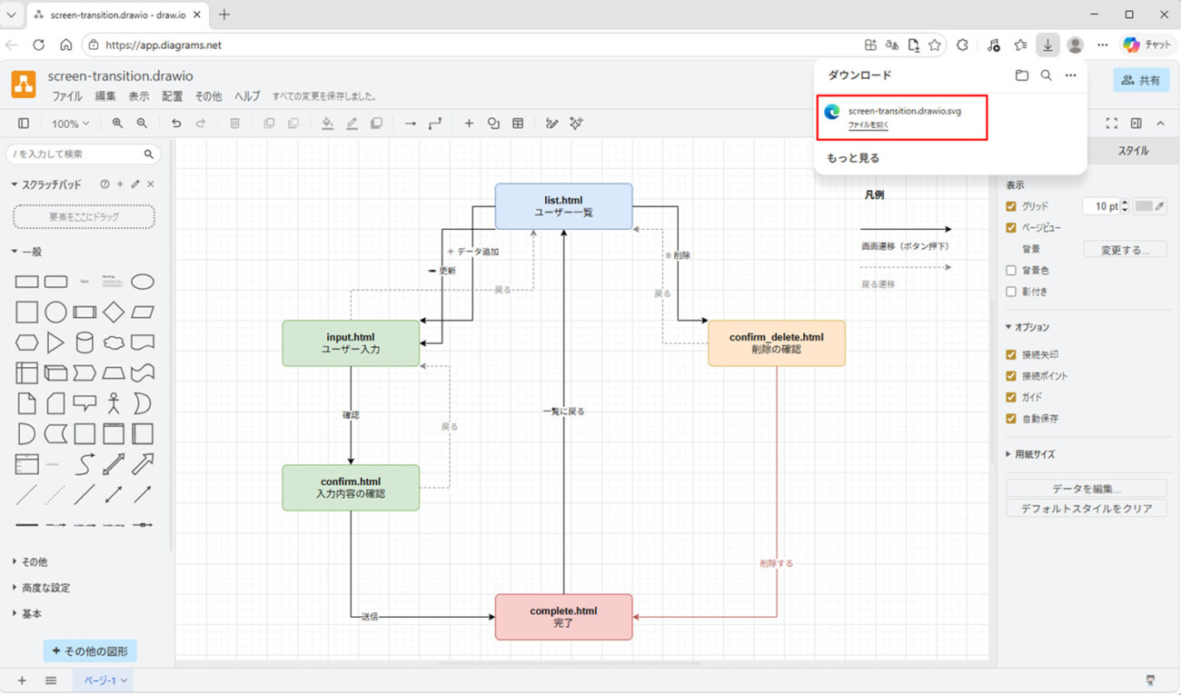
Task: Open downloads folder icon in popup
Action: 1021,75
